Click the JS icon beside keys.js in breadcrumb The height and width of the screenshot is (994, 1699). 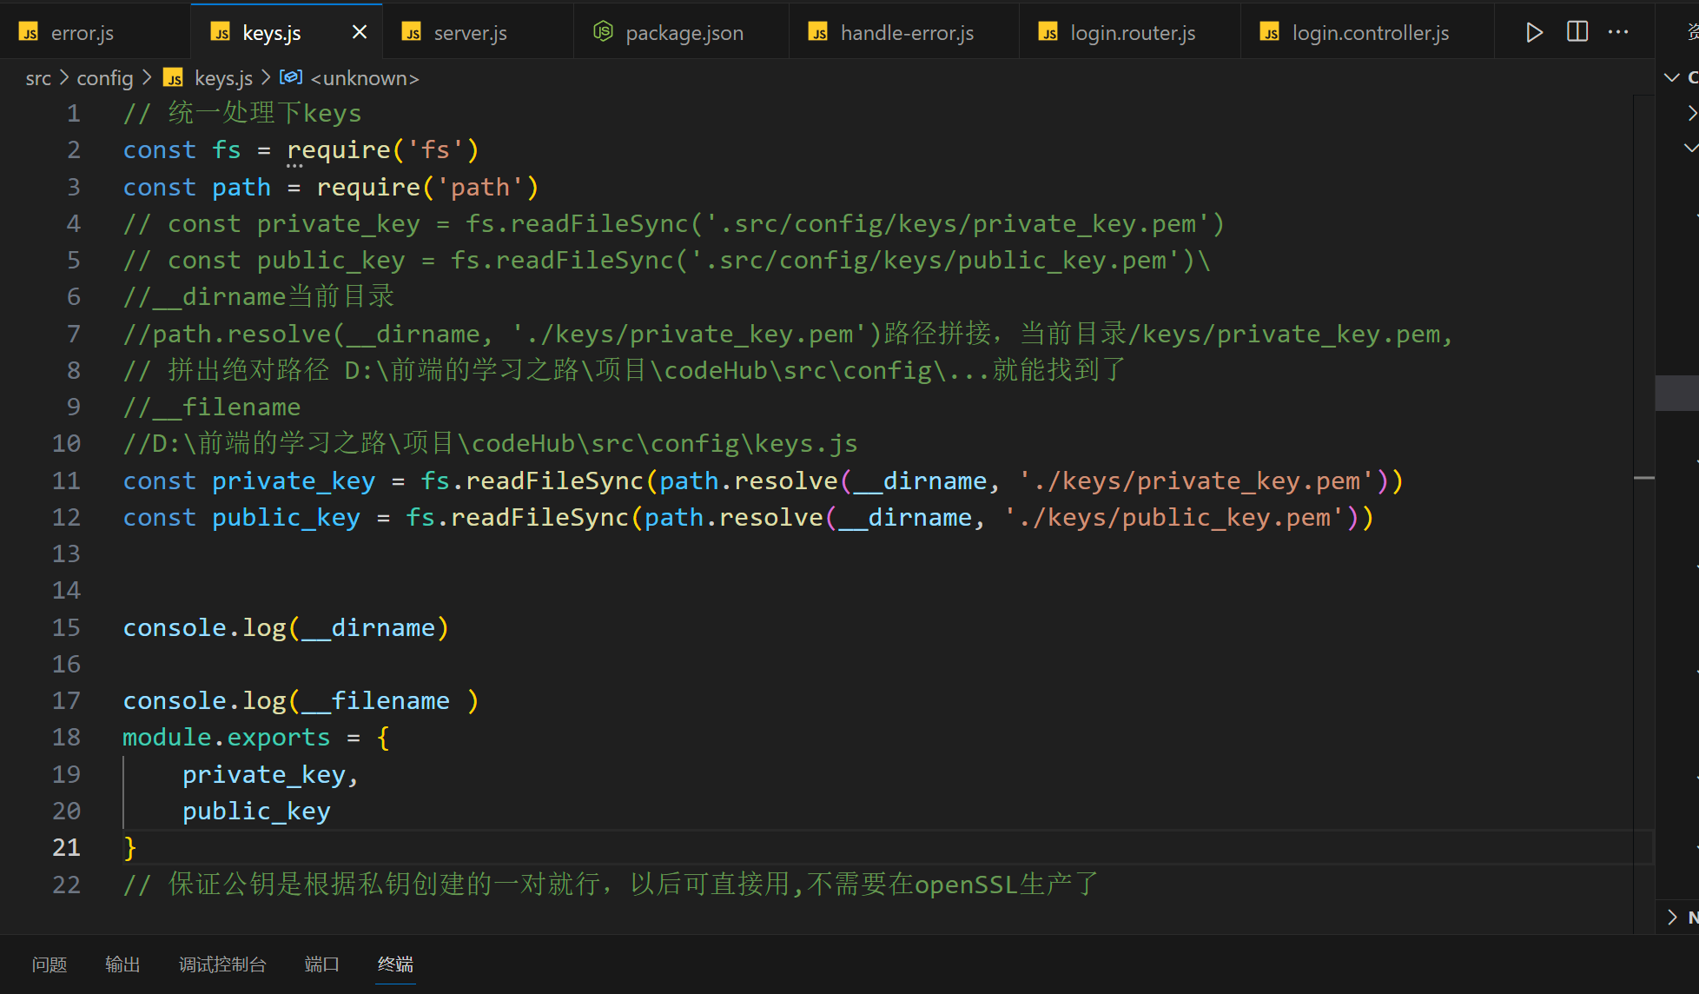pyautogui.click(x=173, y=77)
